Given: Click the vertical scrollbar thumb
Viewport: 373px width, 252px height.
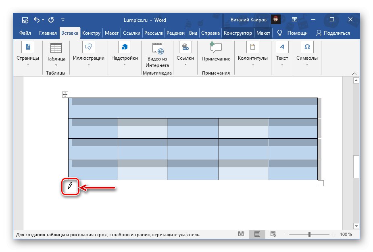Looking at the screenshot, I should click(x=356, y=167).
